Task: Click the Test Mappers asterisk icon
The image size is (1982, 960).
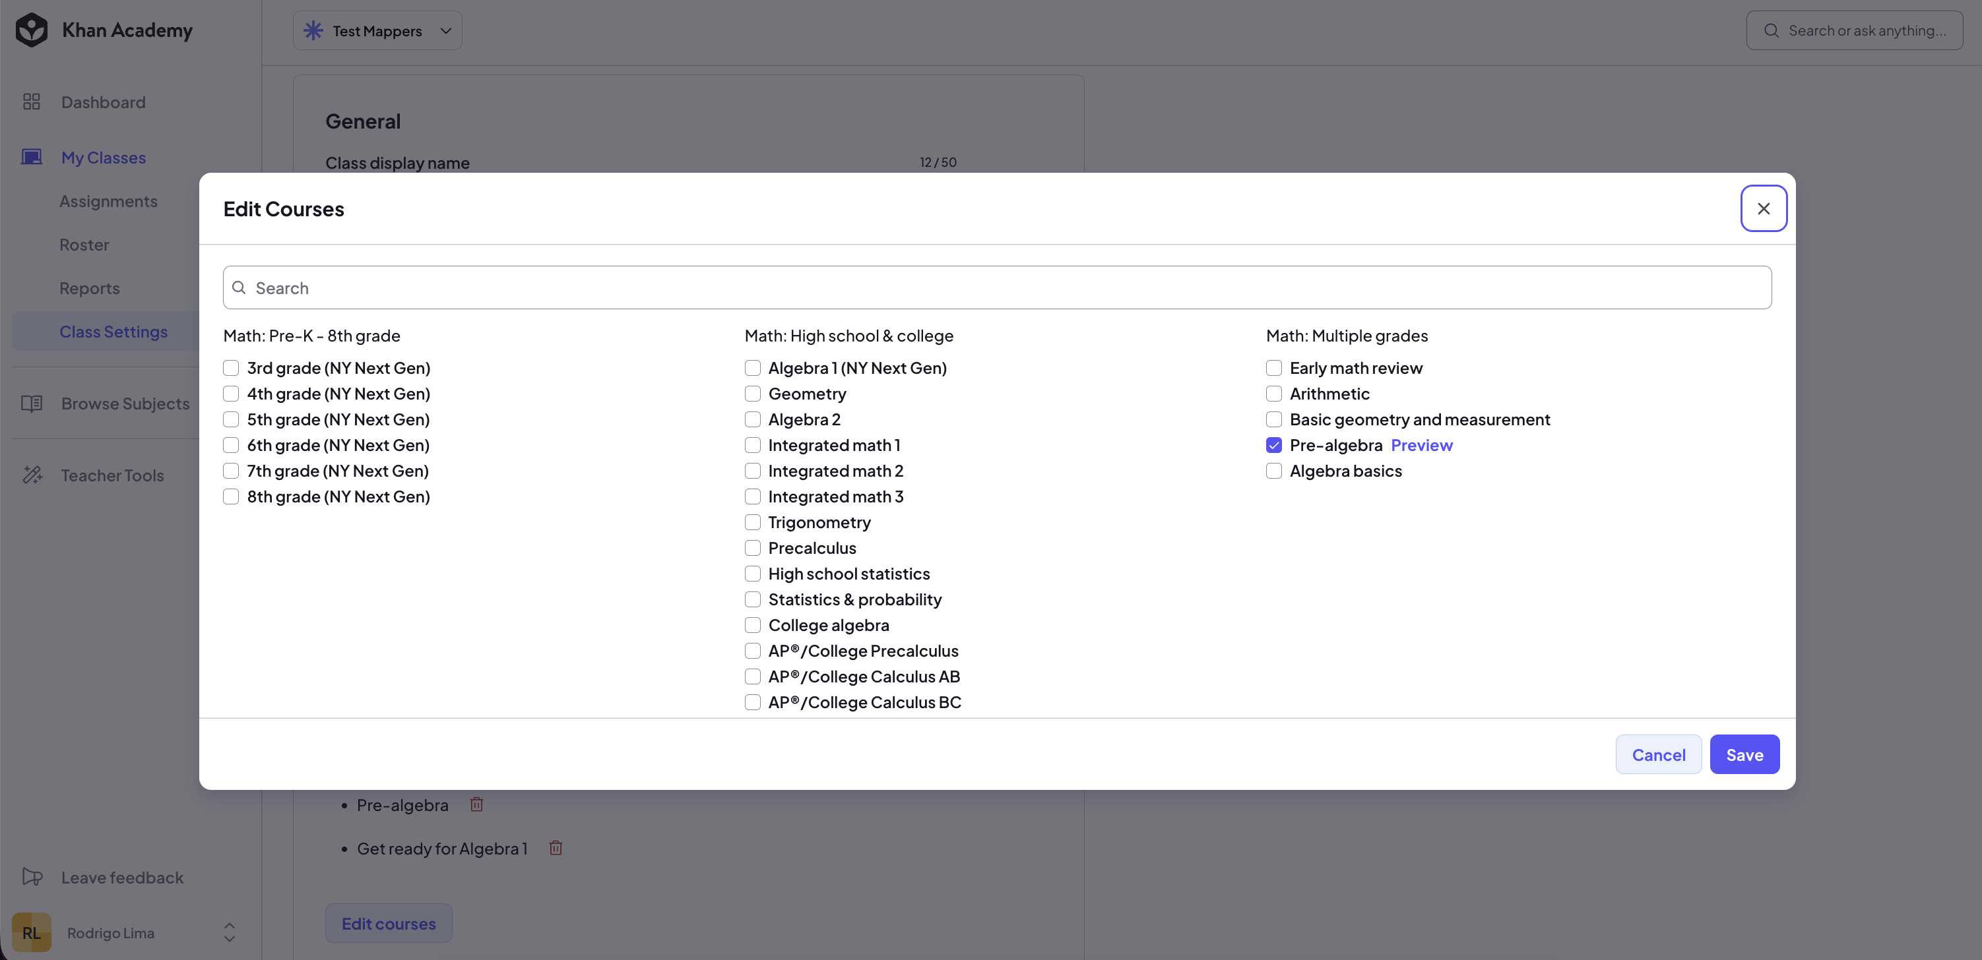Action: (x=313, y=30)
